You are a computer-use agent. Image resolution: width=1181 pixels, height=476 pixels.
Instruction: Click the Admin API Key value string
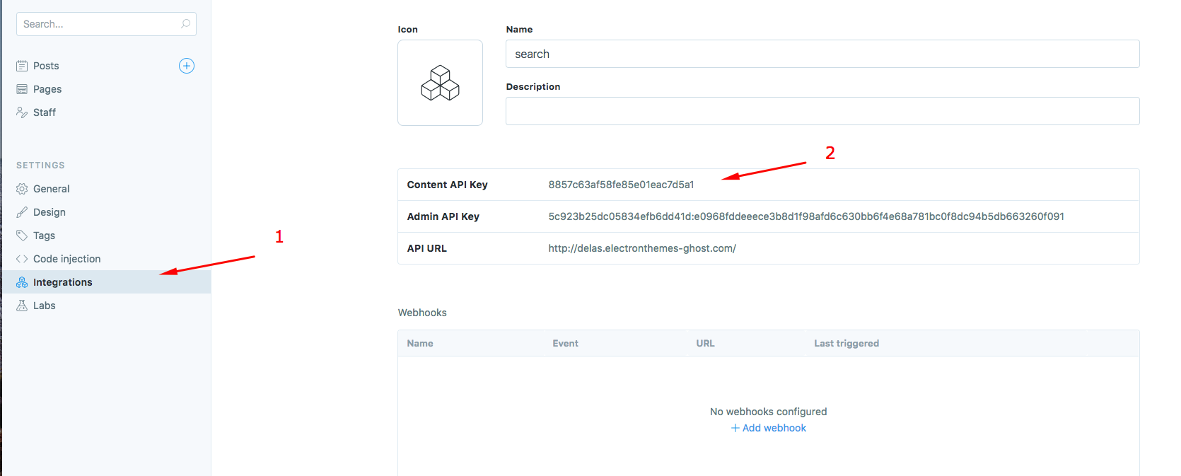point(806,216)
